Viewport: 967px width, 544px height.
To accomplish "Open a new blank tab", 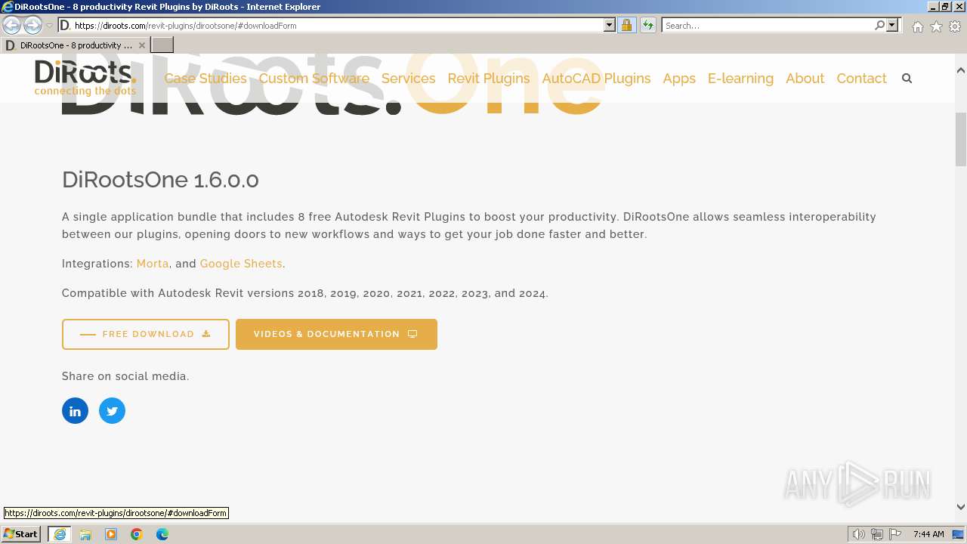I will pos(162,45).
